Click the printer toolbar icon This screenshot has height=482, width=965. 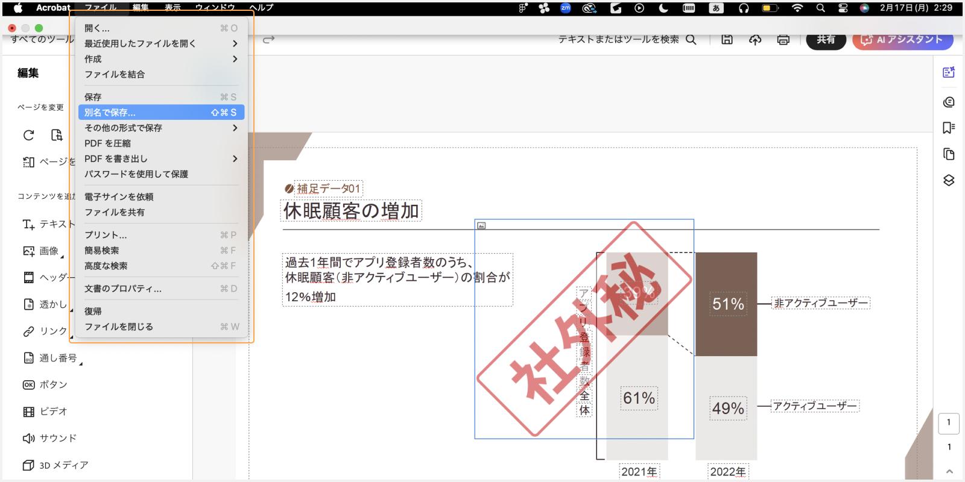[x=783, y=40]
